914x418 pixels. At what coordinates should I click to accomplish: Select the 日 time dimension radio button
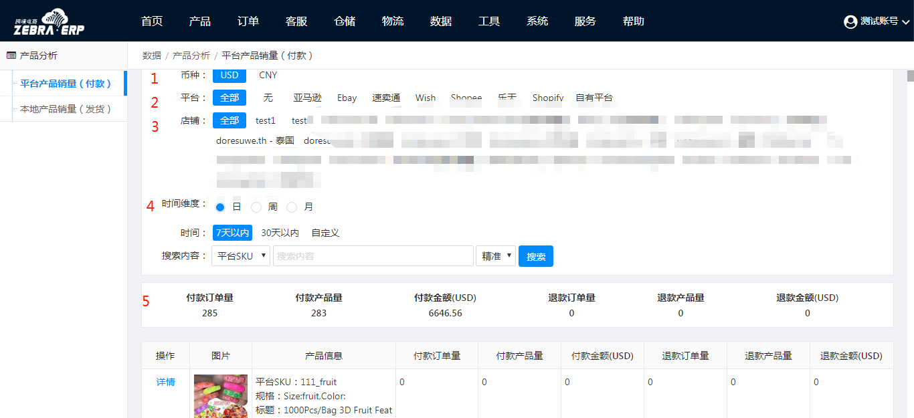tap(220, 207)
